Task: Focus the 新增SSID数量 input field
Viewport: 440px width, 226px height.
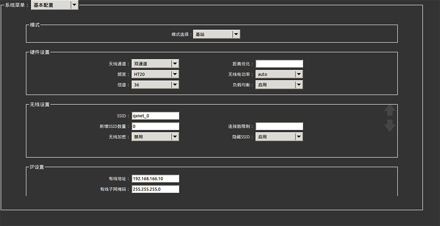Action: pos(155,126)
